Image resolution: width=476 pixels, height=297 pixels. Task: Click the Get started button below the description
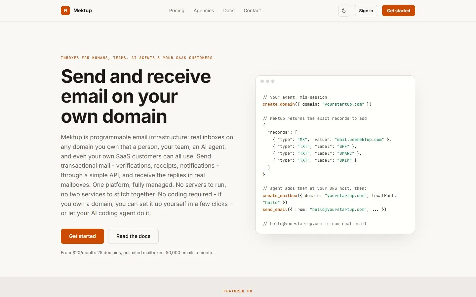tap(82, 236)
